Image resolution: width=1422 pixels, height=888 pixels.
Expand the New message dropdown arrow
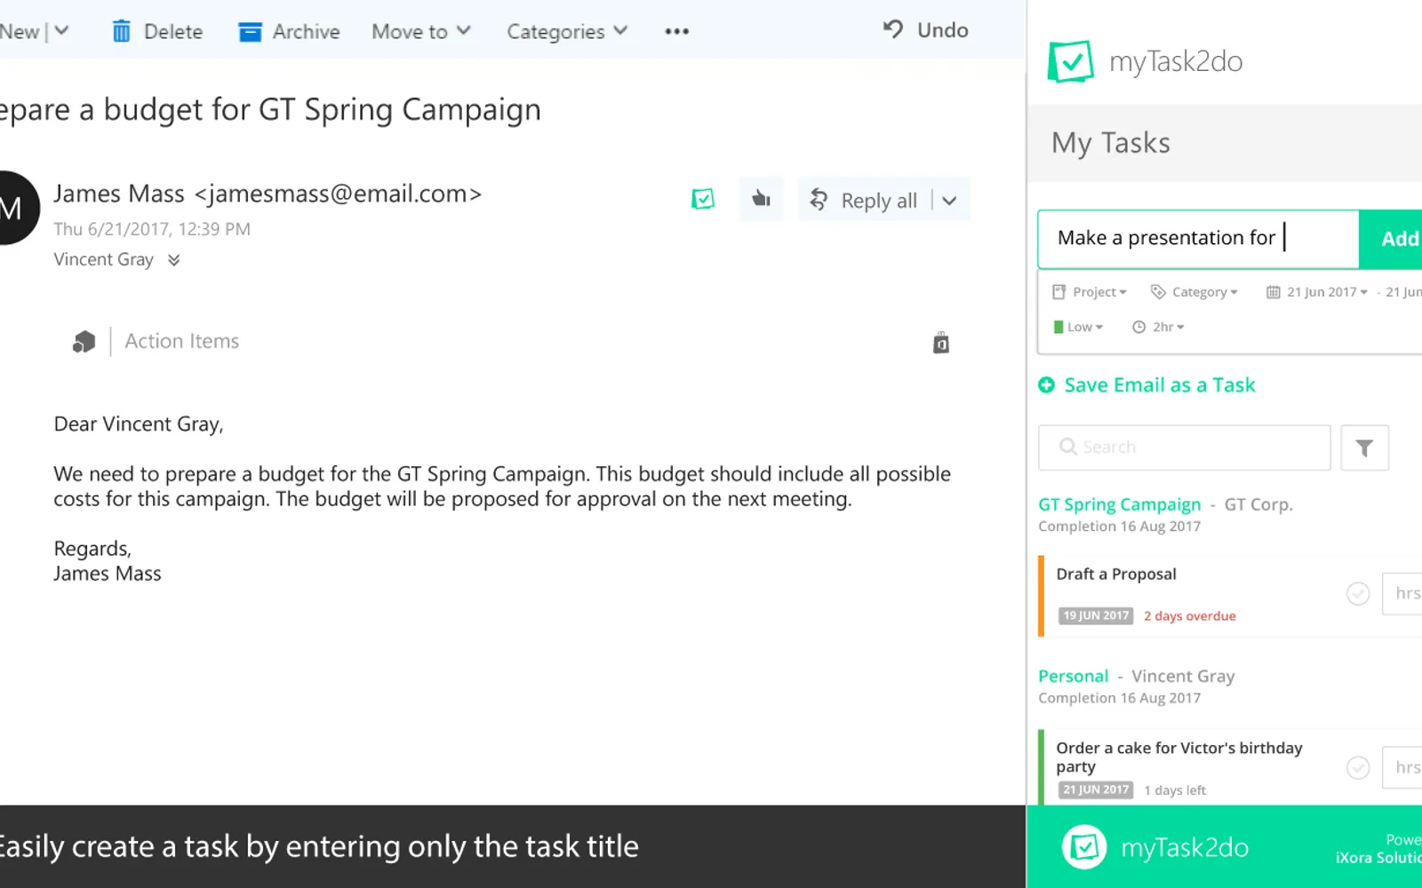pos(61,31)
